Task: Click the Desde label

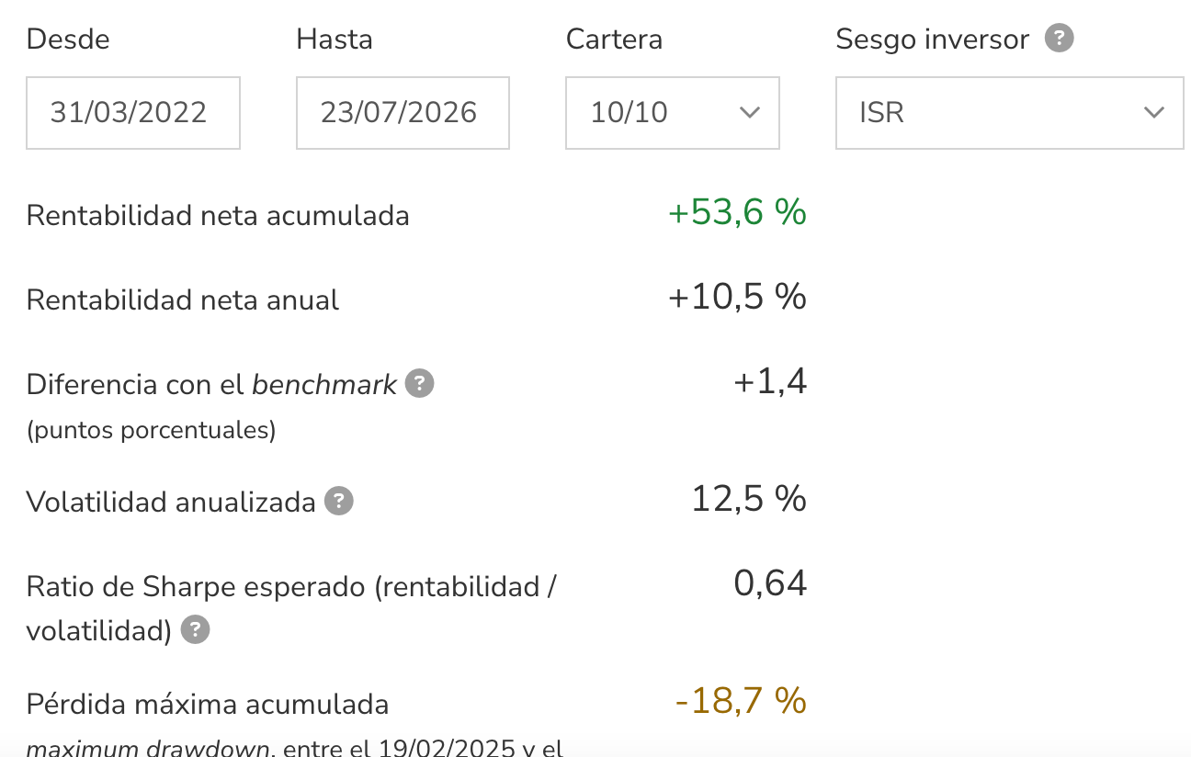Action: pyautogui.click(x=68, y=40)
